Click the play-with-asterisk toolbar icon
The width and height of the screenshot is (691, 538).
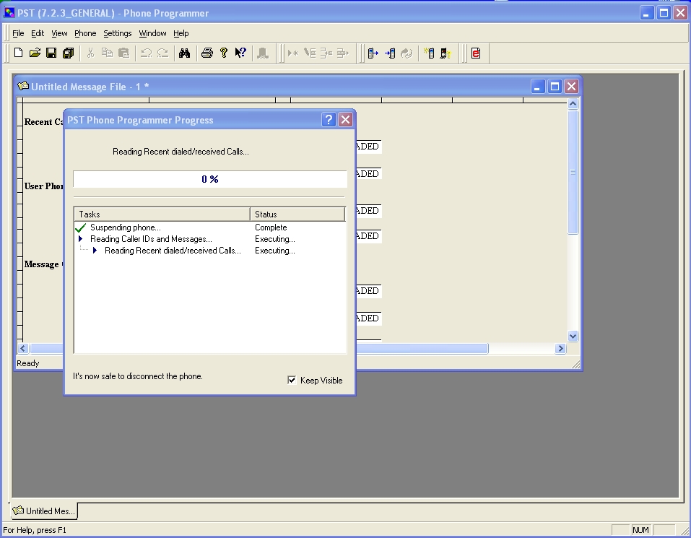click(292, 53)
